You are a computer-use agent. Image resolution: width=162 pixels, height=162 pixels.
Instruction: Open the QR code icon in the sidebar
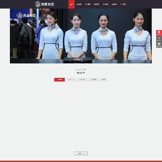pos(159,45)
